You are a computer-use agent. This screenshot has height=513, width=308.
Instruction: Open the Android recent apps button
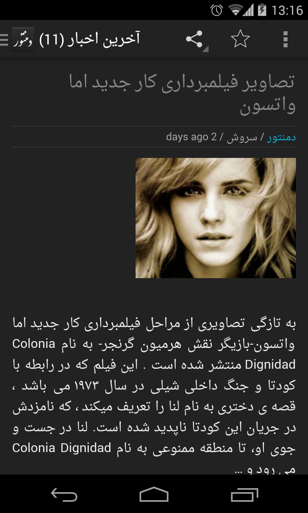pyautogui.click(x=245, y=495)
